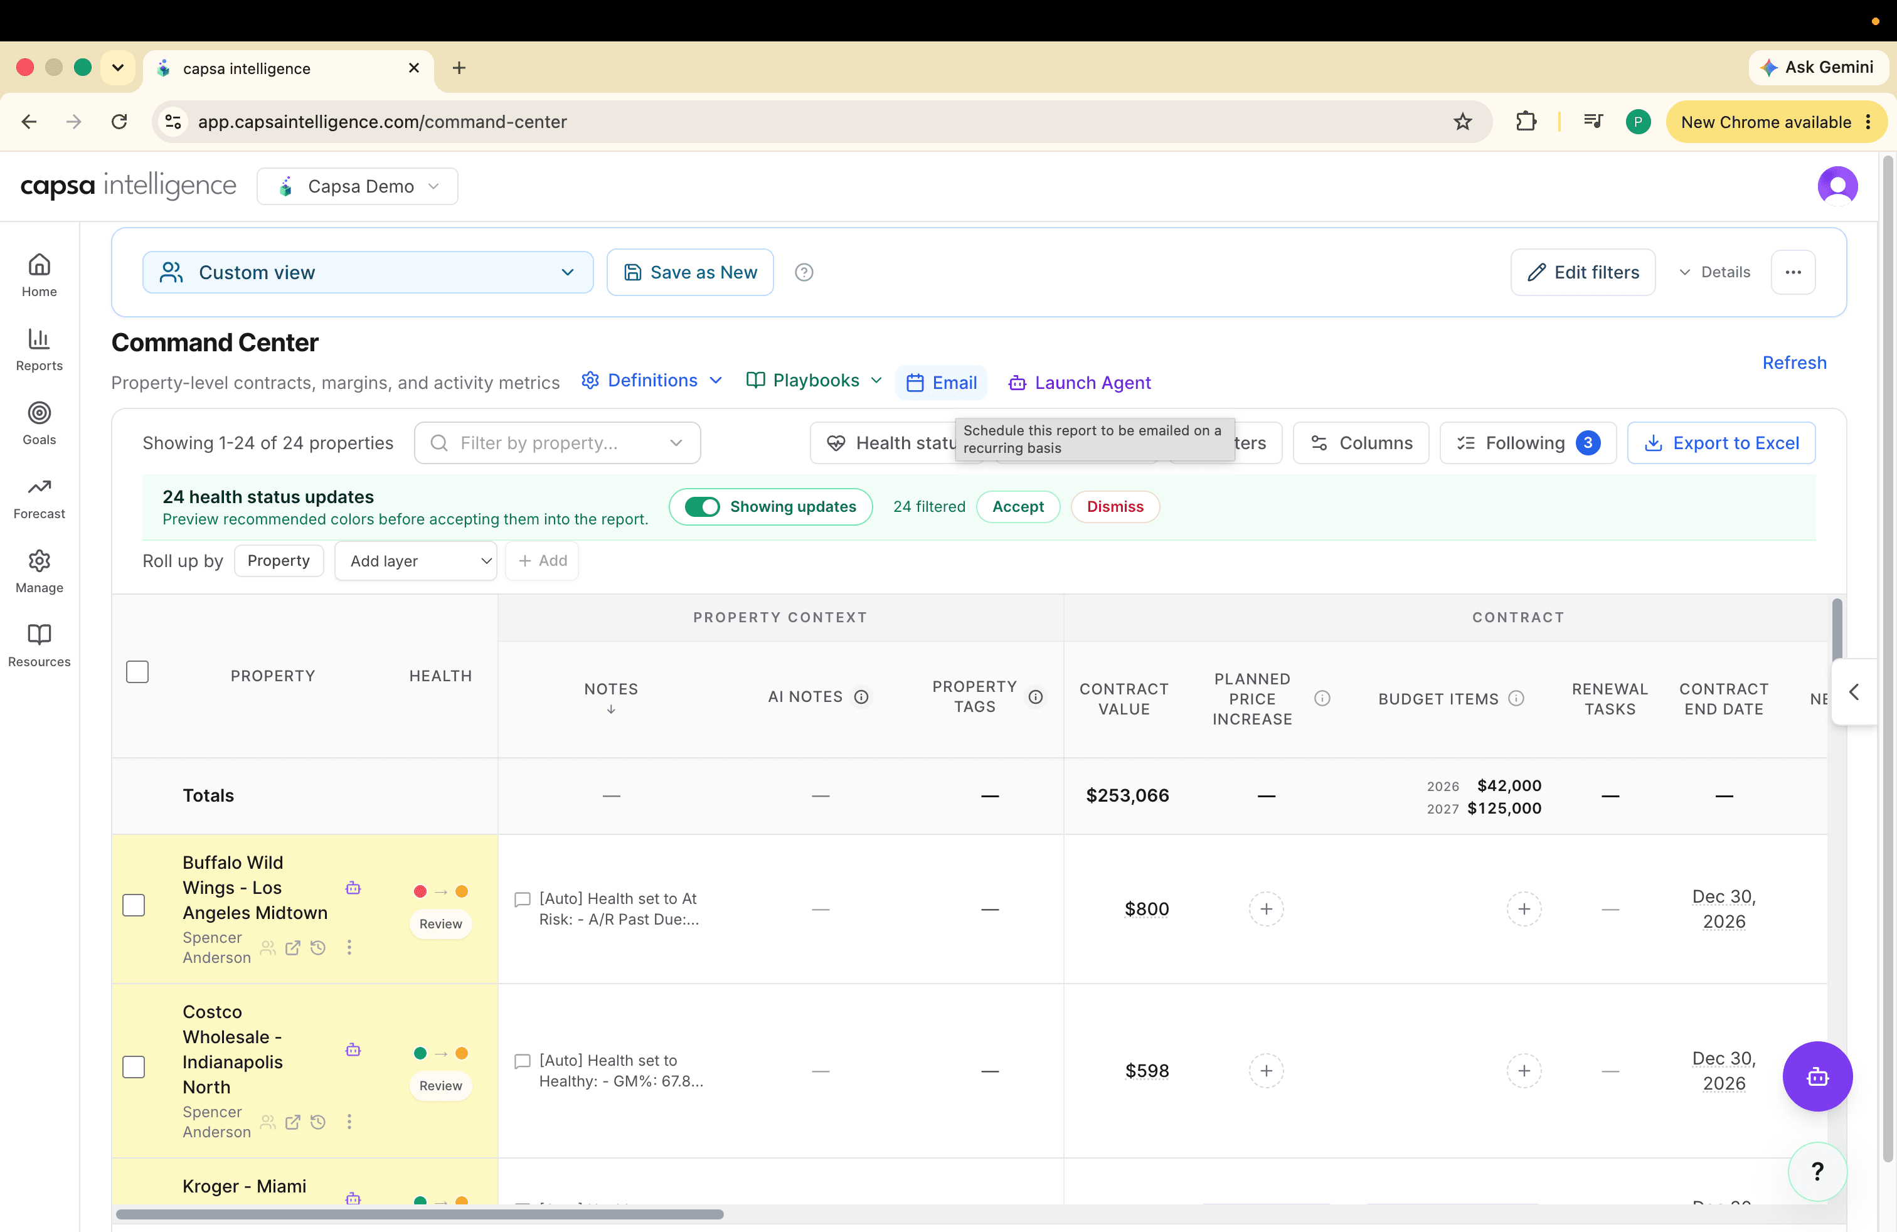Screen dimensions: 1897x1232
Task: Open the Columns settings button
Action: [x=1361, y=443]
